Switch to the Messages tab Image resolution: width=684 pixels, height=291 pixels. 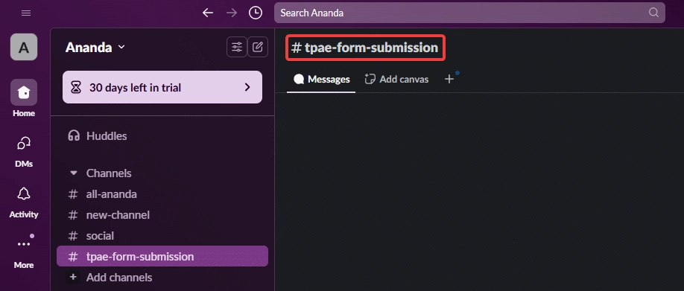point(321,80)
